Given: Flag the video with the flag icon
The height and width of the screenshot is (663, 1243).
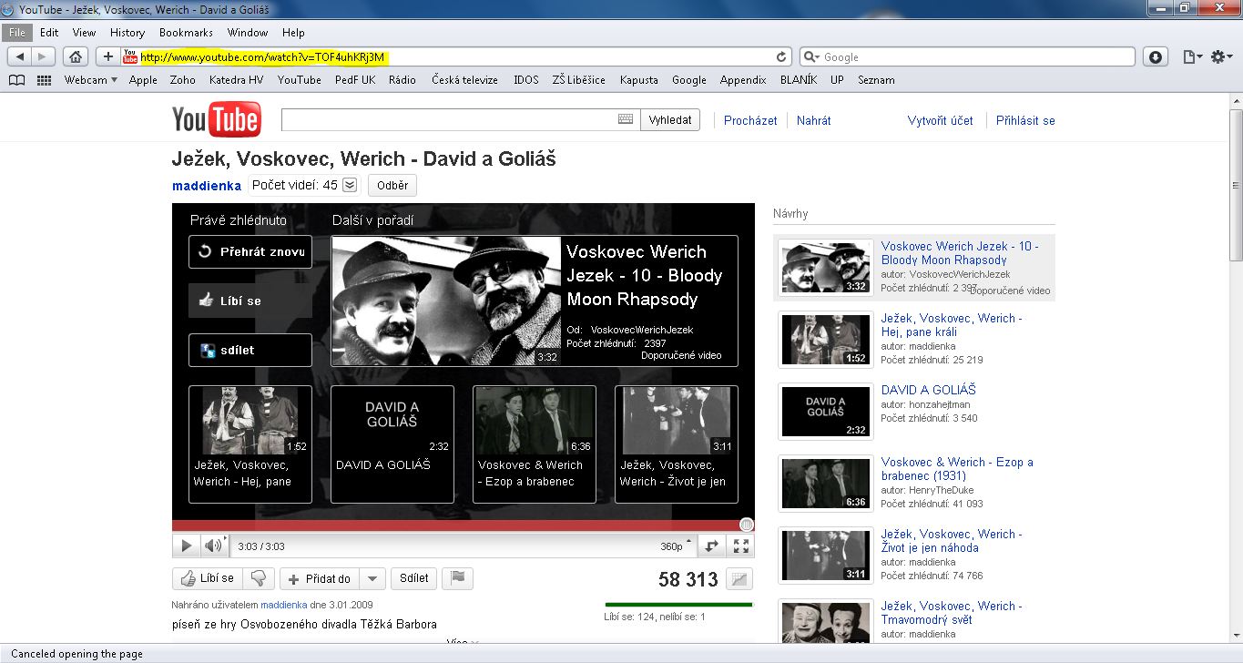Looking at the screenshot, I should pyautogui.click(x=459, y=578).
